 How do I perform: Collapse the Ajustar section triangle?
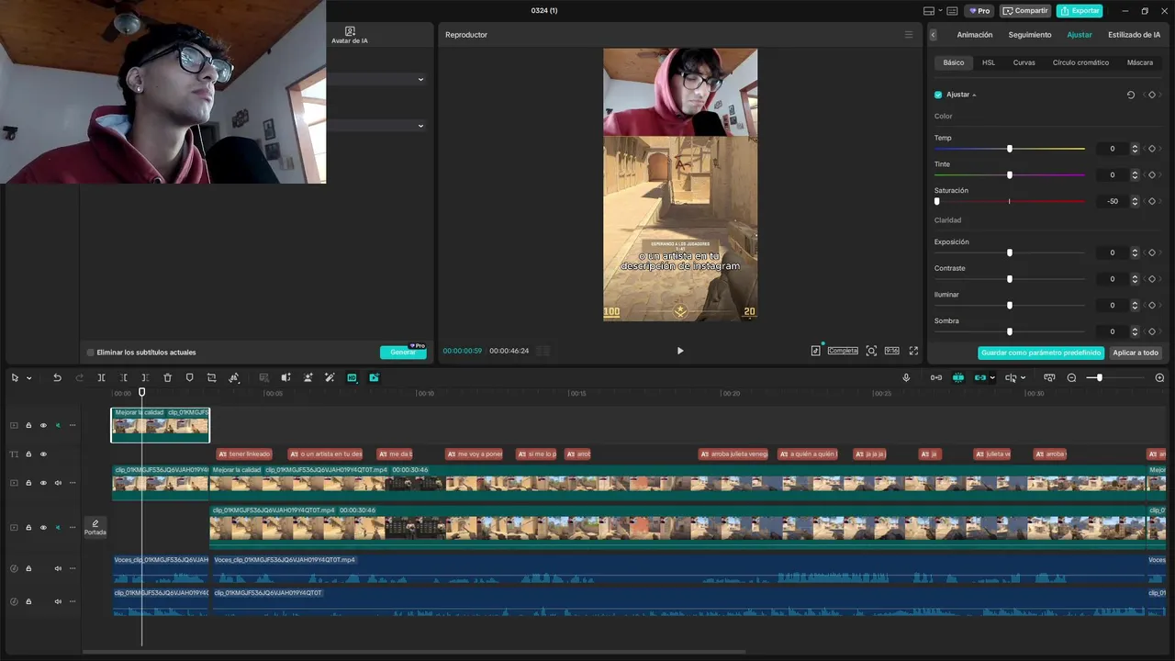[x=974, y=95]
